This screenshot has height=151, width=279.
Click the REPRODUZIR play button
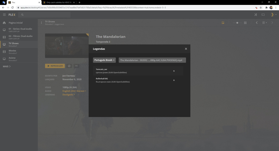click(x=55, y=66)
